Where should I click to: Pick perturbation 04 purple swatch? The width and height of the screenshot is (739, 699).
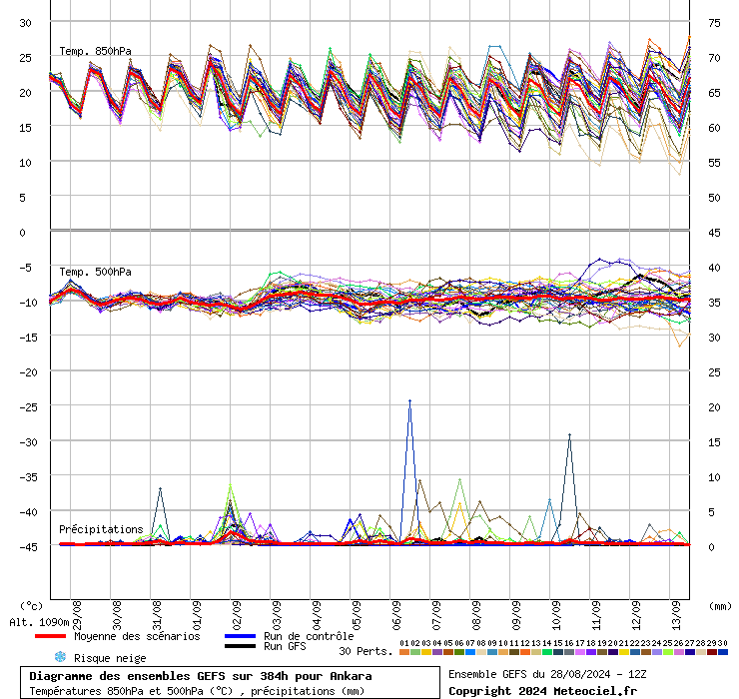pos(436,652)
